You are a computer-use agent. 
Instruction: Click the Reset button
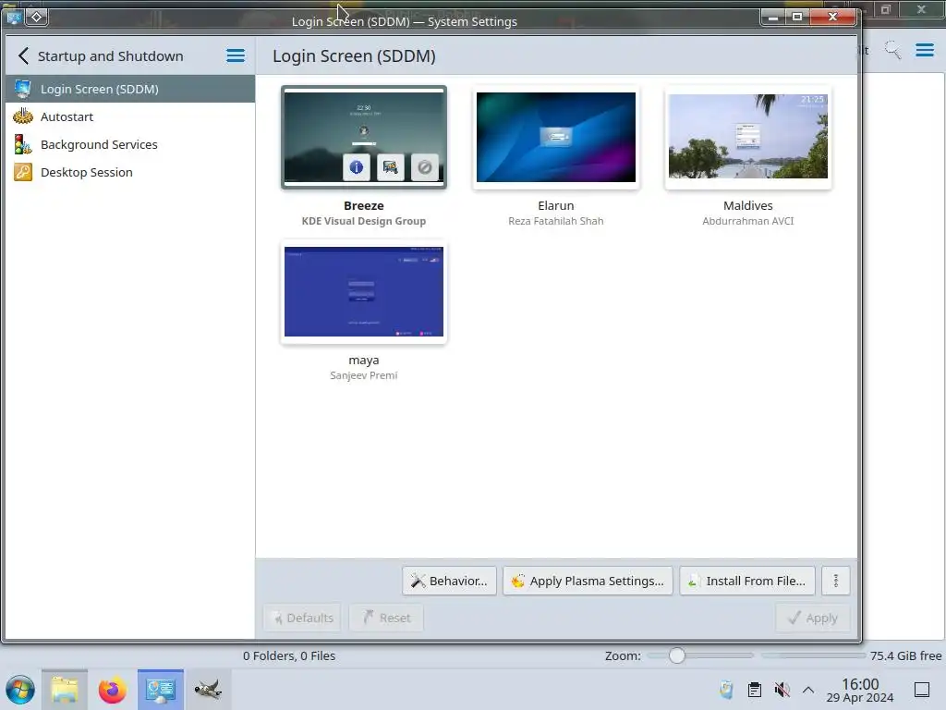pos(386,618)
